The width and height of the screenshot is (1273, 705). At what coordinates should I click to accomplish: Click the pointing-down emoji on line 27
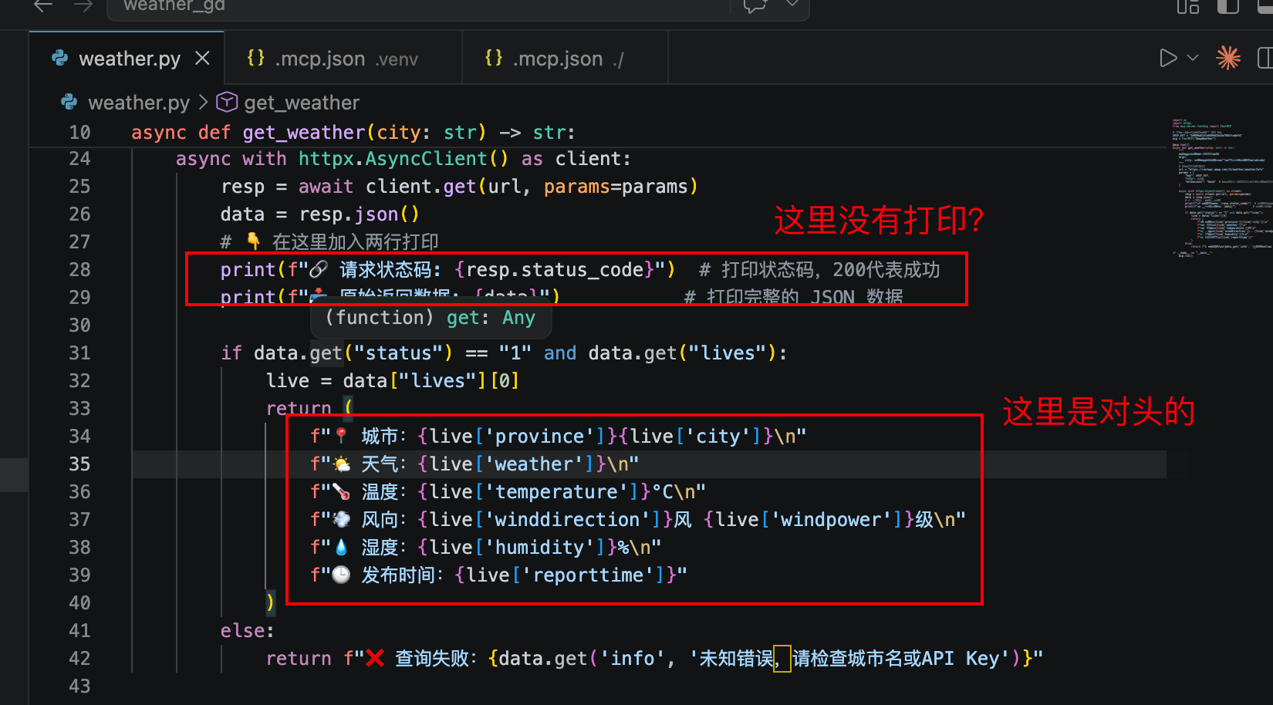254,241
